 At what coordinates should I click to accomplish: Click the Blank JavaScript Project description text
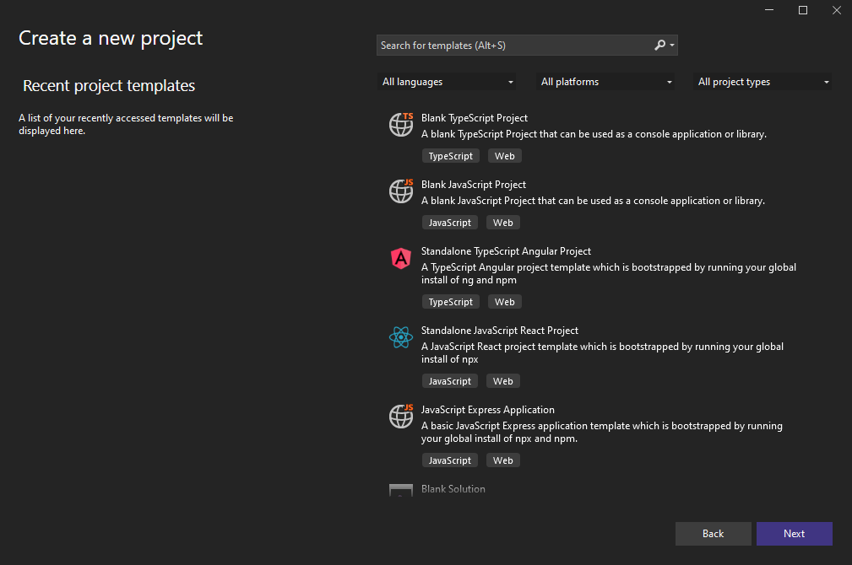coord(593,201)
